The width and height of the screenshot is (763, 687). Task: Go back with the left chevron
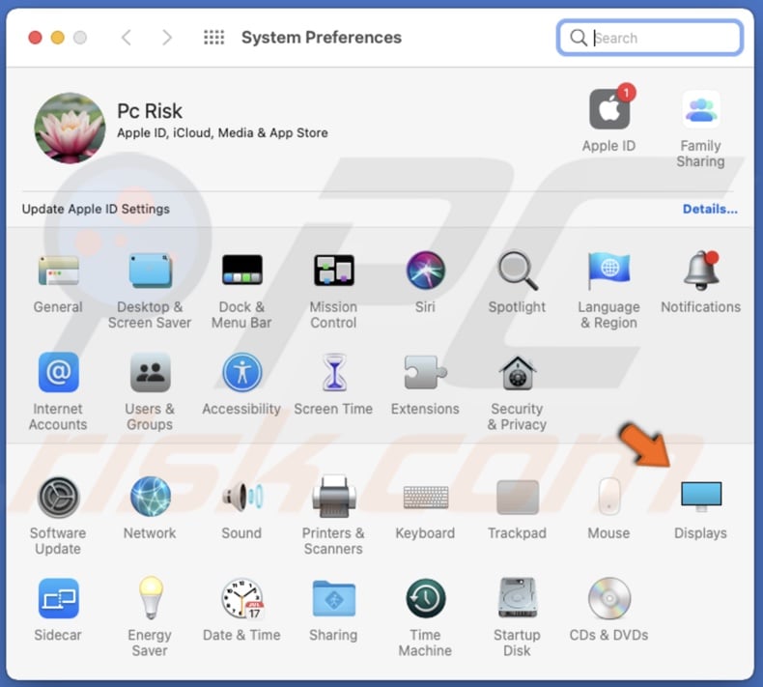tap(126, 37)
